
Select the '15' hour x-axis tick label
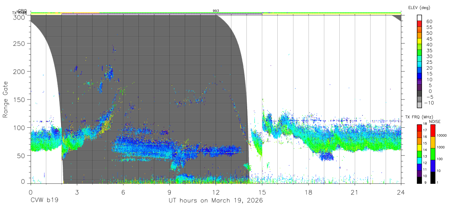(x=262, y=192)
